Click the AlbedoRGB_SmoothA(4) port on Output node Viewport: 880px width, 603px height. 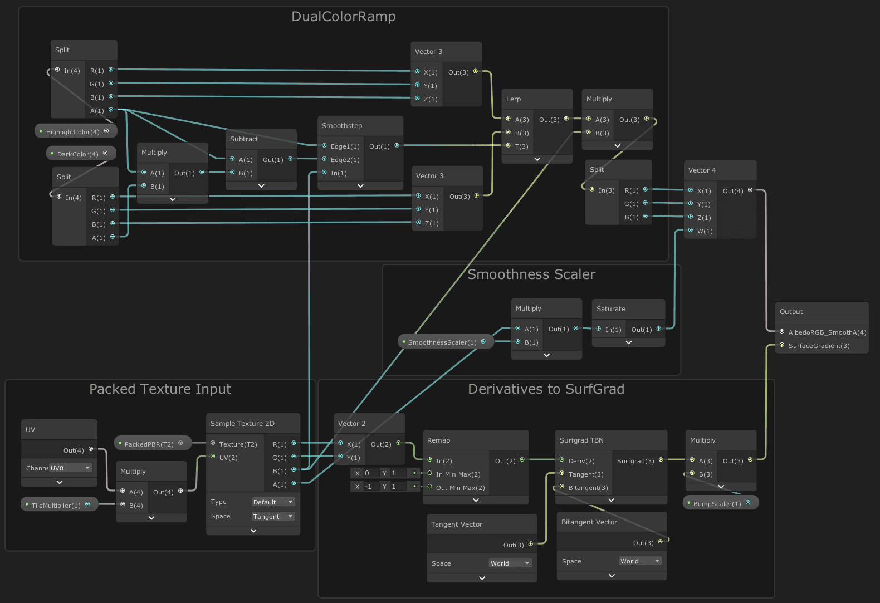click(782, 332)
